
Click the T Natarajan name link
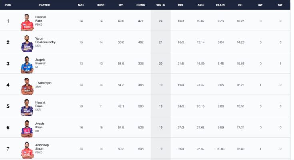[43, 83]
